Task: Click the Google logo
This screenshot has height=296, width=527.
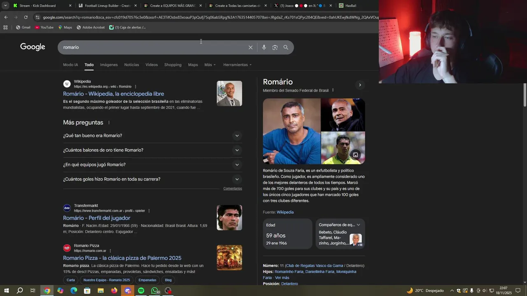Action: pos(33,47)
